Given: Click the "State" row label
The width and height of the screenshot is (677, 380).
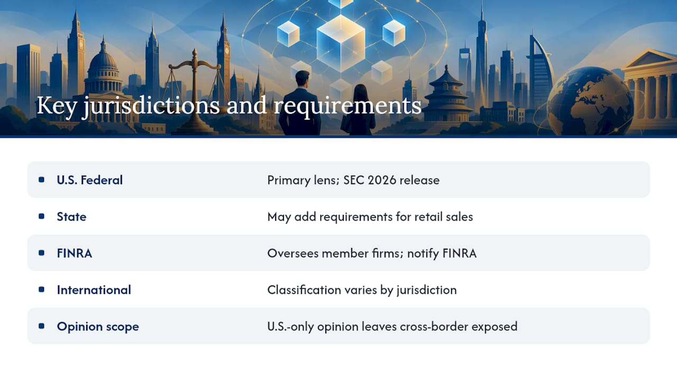Looking at the screenshot, I should (71, 216).
